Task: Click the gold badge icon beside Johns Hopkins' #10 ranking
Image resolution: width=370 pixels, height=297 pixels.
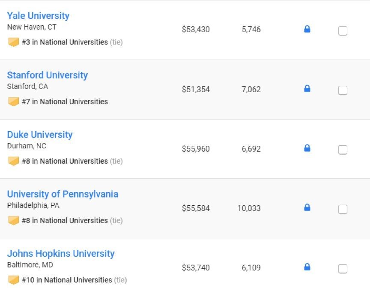Action: [13, 280]
